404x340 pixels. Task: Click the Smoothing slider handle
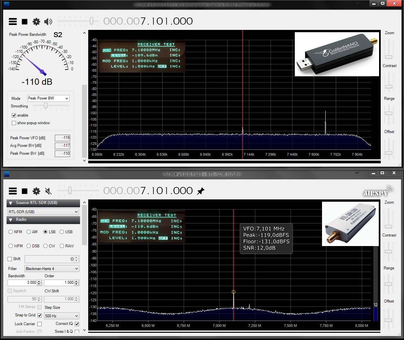point(46,106)
